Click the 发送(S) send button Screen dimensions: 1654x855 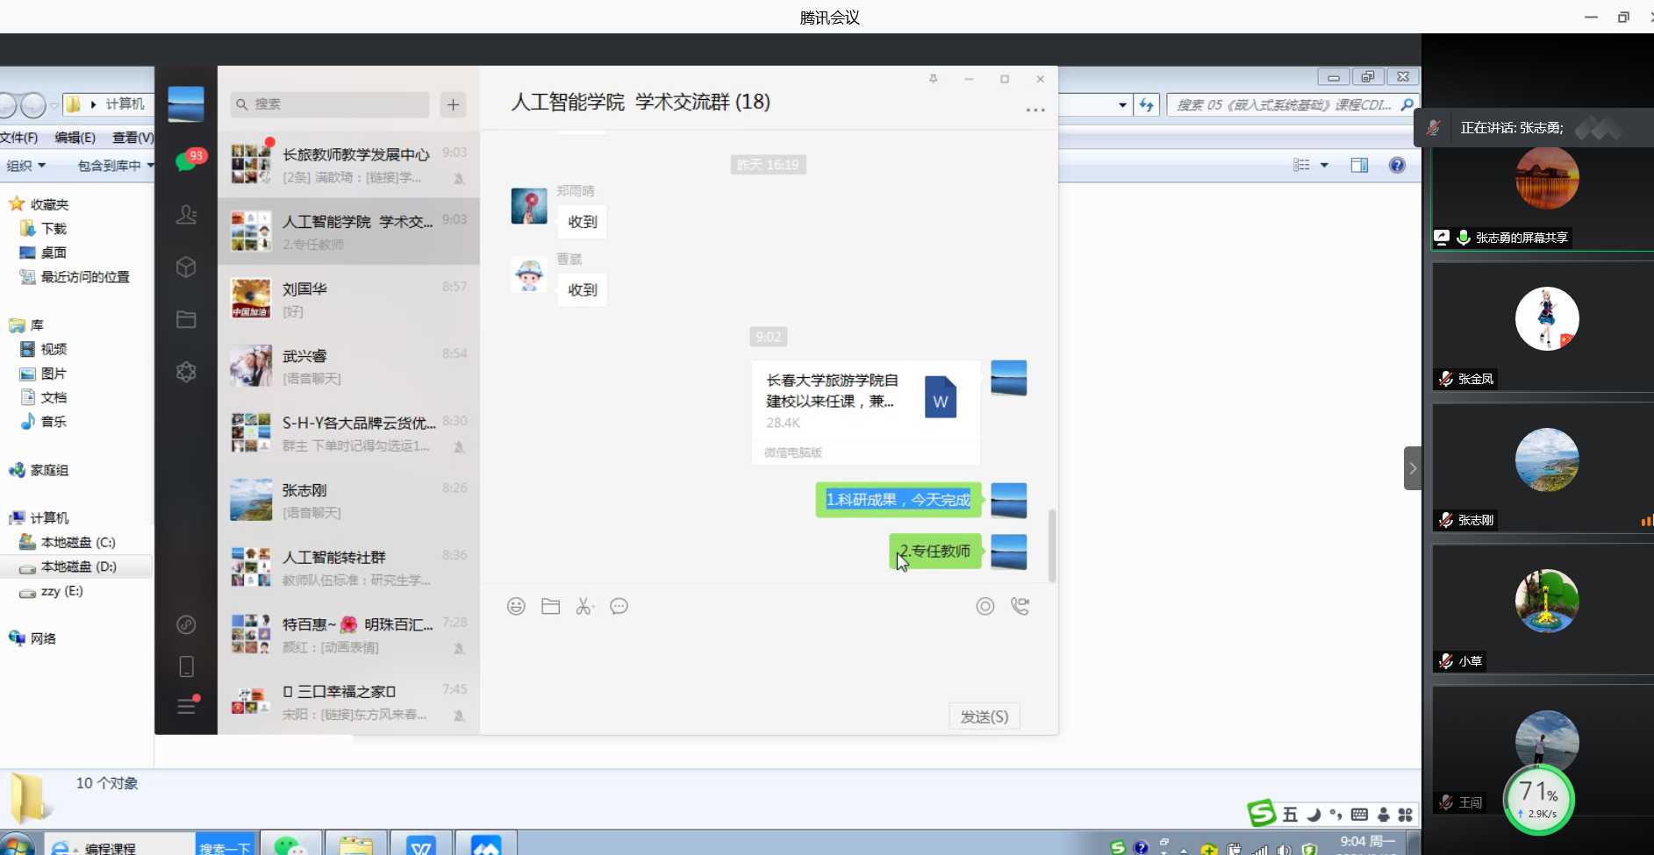click(x=985, y=716)
